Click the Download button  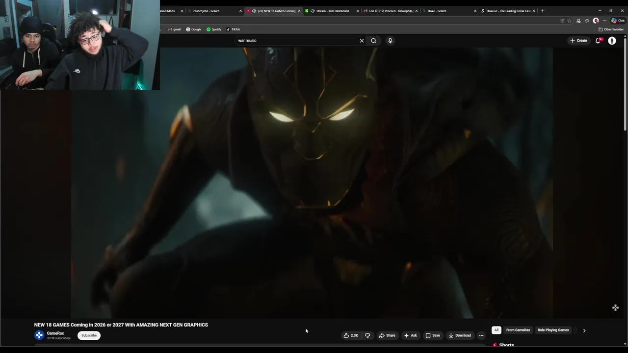point(460,335)
